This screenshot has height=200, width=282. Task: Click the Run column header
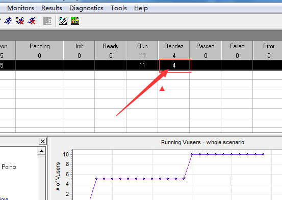pyautogui.click(x=142, y=46)
